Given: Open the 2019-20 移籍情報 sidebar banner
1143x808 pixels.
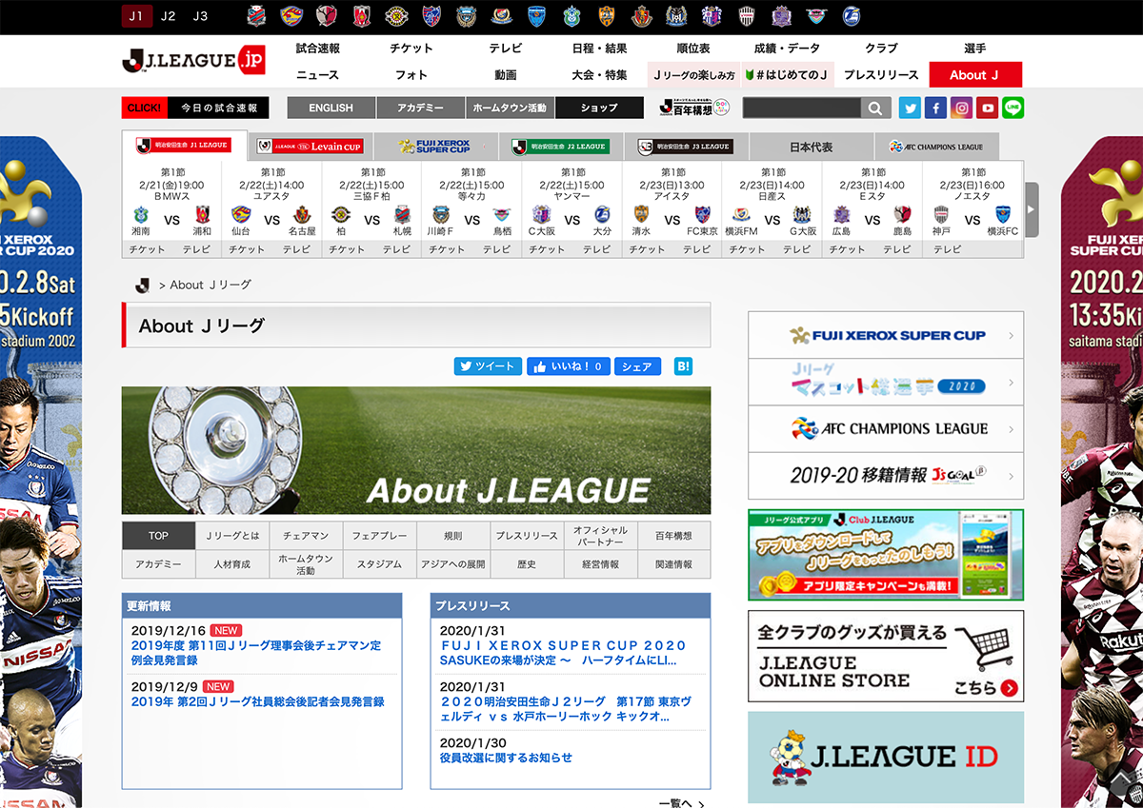Looking at the screenshot, I should pyautogui.click(x=886, y=476).
